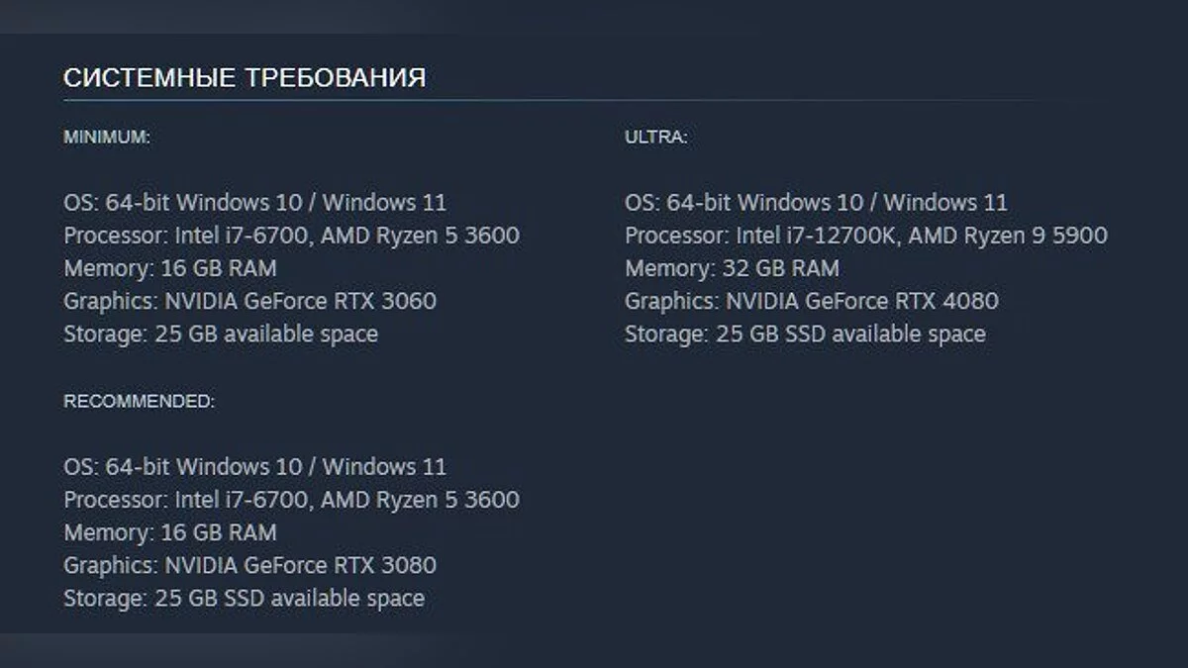Viewport: 1188px width, 668px height.
Task: Click the RTX 4080 graphics line
Action: pos(811,301)
